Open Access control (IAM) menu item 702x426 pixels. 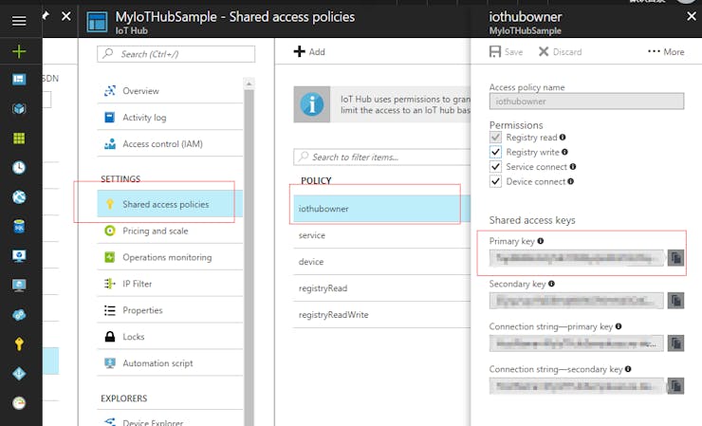tap(170, 144)
